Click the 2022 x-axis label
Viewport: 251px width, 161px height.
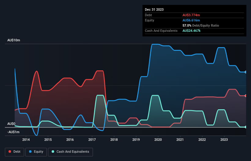click(x=202, y=140)
